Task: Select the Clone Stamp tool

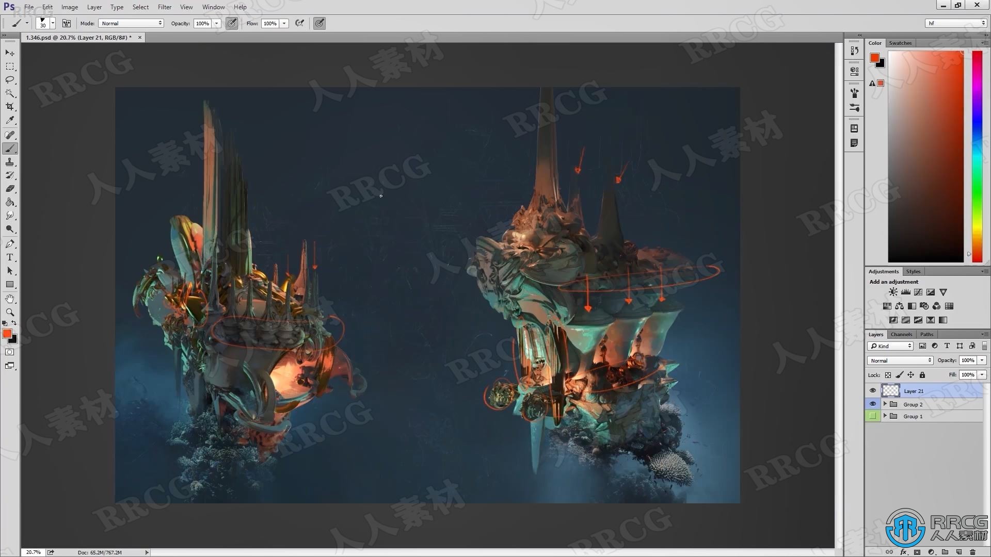Action: point(10,162)
